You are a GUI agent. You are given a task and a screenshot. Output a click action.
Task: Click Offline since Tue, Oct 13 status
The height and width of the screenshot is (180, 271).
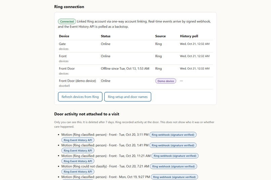click(125, 69)
